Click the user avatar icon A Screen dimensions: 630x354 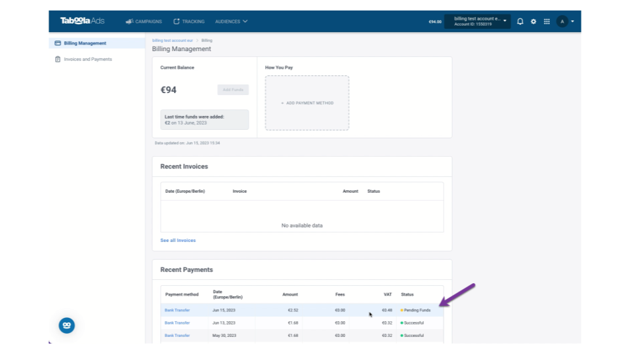562,22
